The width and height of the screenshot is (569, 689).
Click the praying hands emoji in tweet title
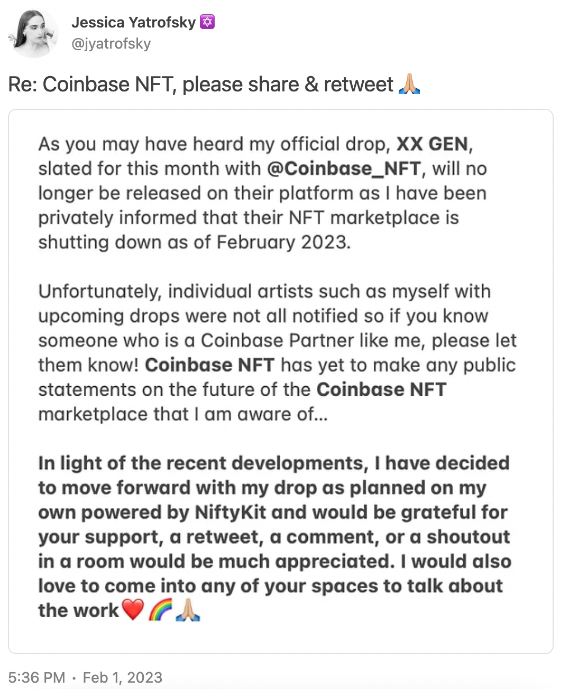pyautogui.click(x=409, y=84)
